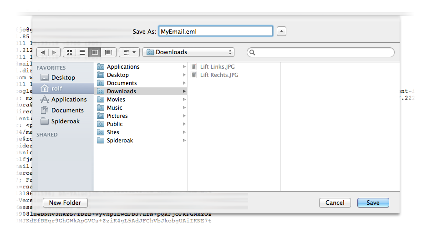427x238 pixels.
Task: Click the Save button
Action: click(373, 203)
